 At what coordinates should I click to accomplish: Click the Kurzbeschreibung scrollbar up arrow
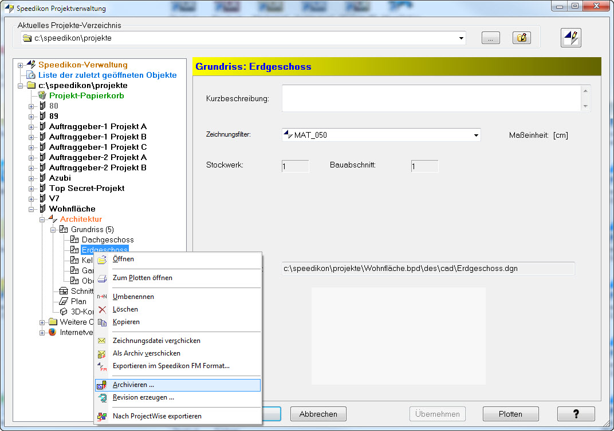[585, 91]
